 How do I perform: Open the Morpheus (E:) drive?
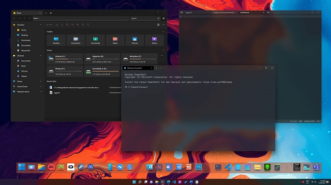140,59
